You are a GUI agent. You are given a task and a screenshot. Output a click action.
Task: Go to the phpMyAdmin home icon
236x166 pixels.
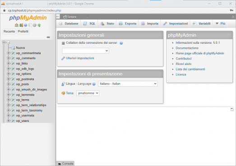(16, 25)
